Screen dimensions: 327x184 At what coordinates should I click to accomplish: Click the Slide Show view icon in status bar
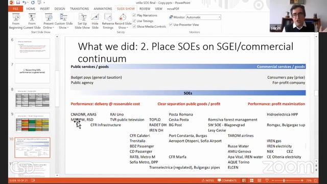coord(267,180)
